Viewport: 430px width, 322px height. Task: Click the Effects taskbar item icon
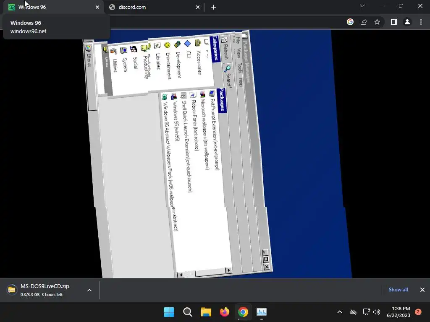pyautogui.click(x=88, y=49)
